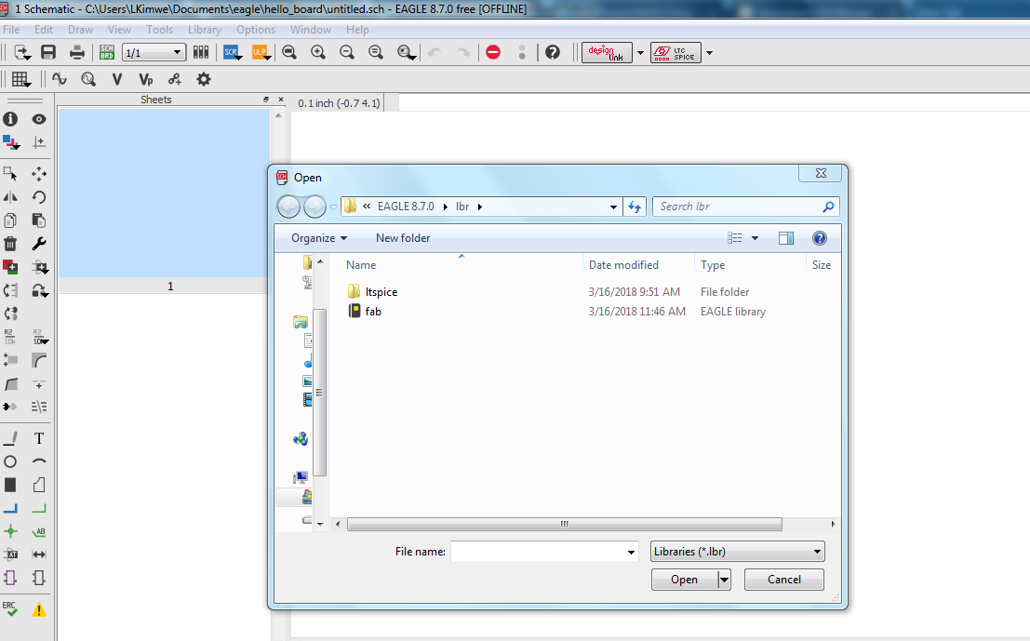Select the Rotate tool
Screen dimensions: 1030x641
(39, 197)
